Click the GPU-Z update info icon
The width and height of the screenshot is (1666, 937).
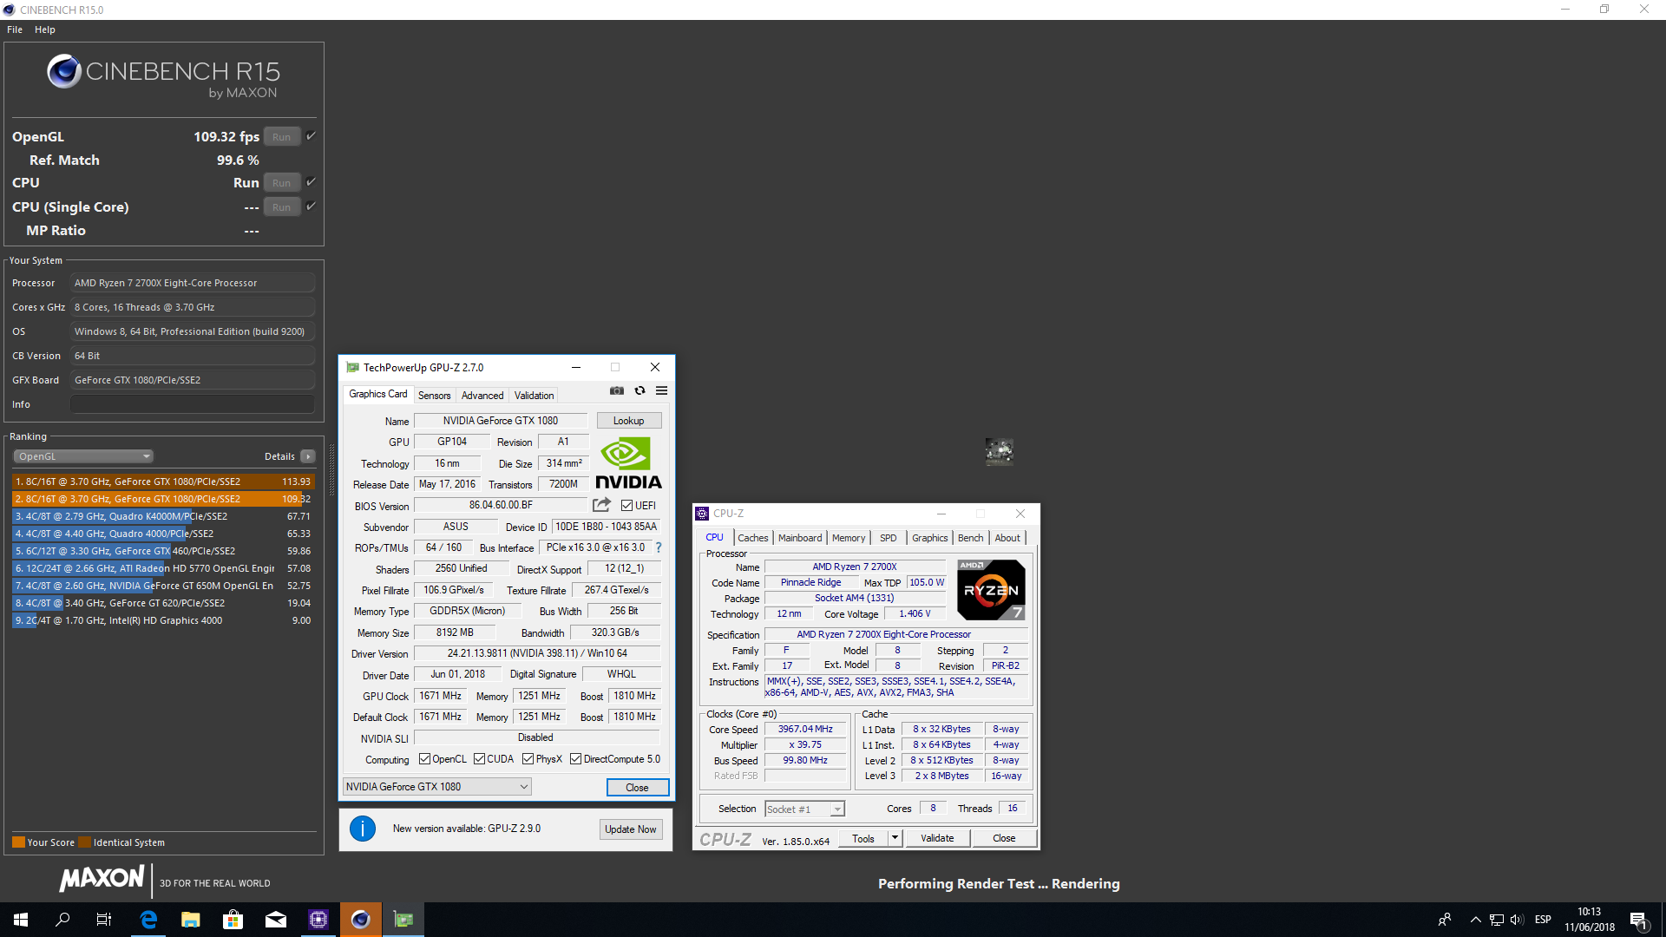tap(363, 829)
